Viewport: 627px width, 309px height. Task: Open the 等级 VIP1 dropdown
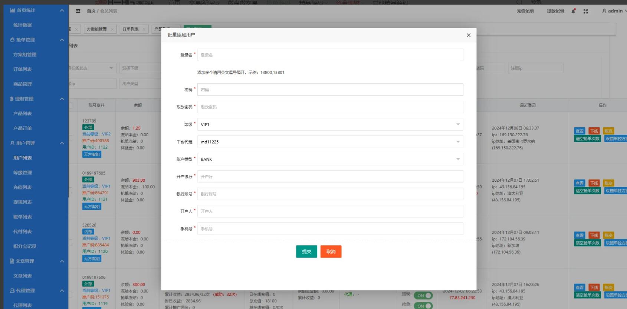tap(330, 124)
